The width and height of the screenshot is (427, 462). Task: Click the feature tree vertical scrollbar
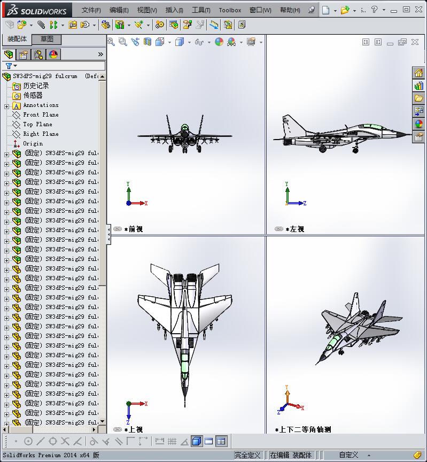[102, 183]
